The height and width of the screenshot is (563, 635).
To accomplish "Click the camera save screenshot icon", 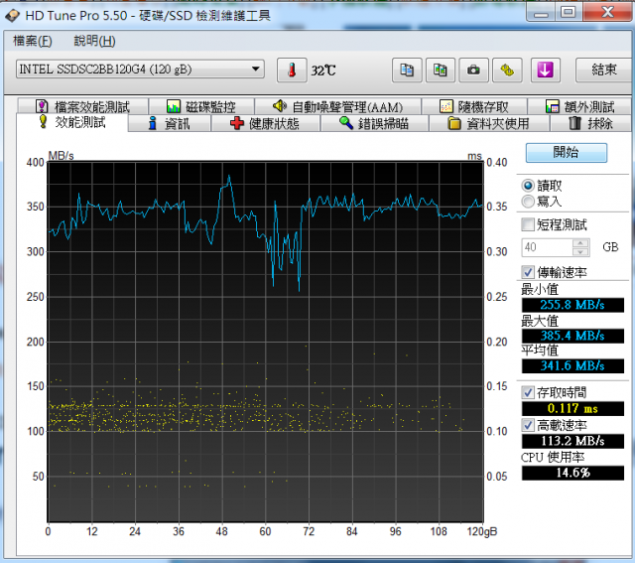I will point(473,70).
